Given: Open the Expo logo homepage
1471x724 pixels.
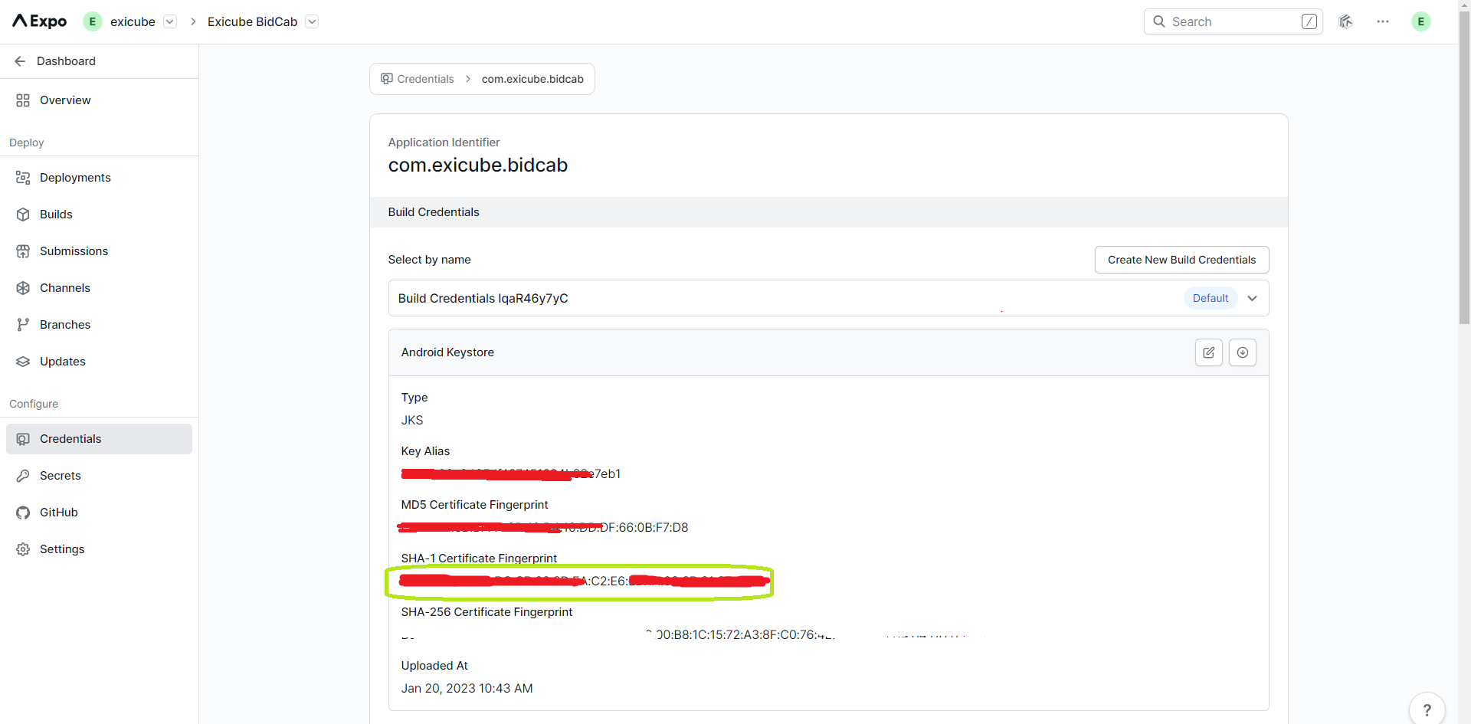Looking at the screenshot, I should click(38, 21).
